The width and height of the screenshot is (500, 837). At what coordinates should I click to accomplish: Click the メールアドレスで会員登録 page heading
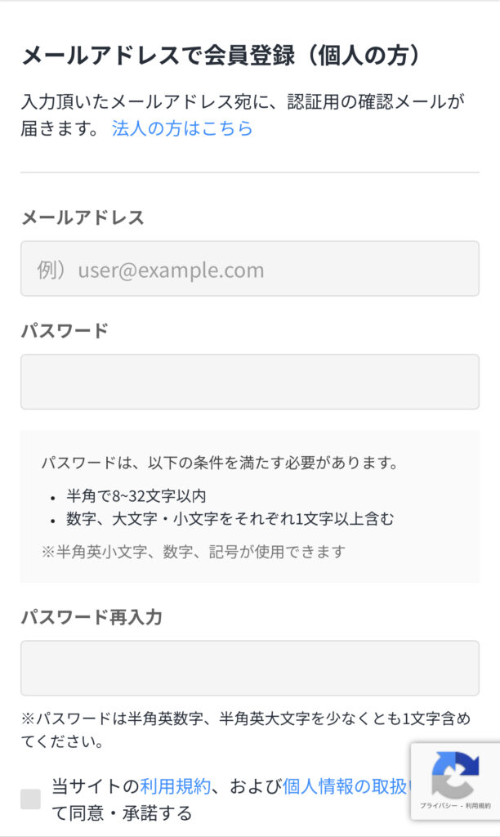(x=221, y=56)
